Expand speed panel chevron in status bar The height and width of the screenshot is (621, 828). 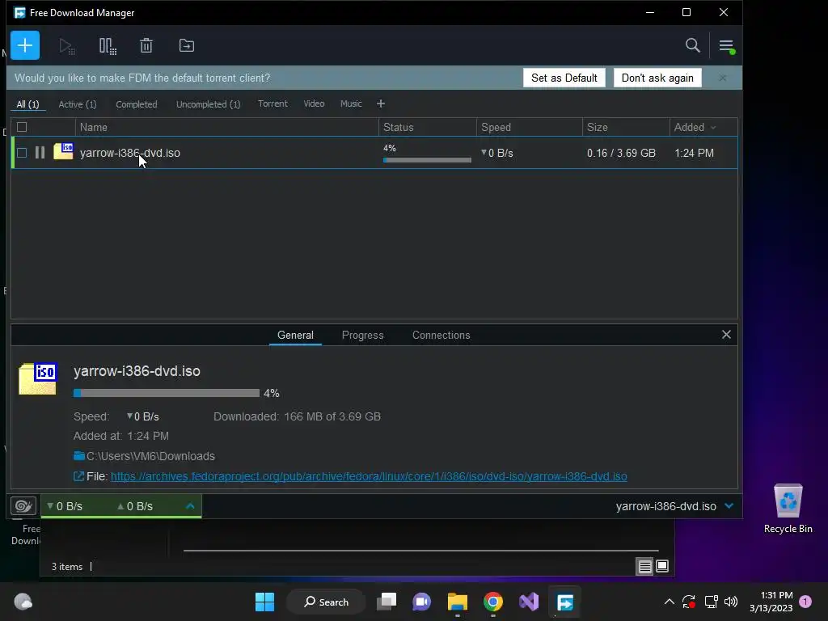(190, 506)
